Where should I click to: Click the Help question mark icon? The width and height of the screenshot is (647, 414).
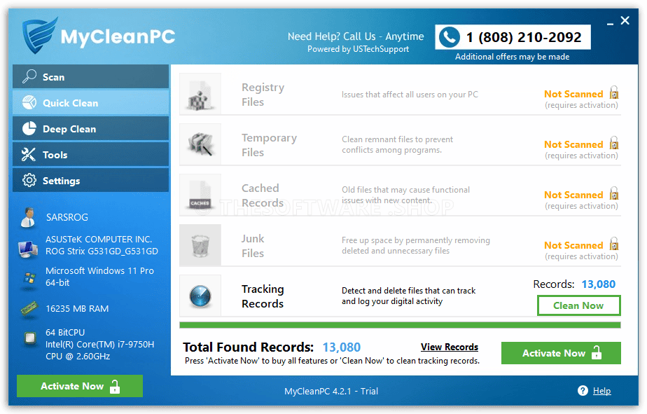[583, 390]
